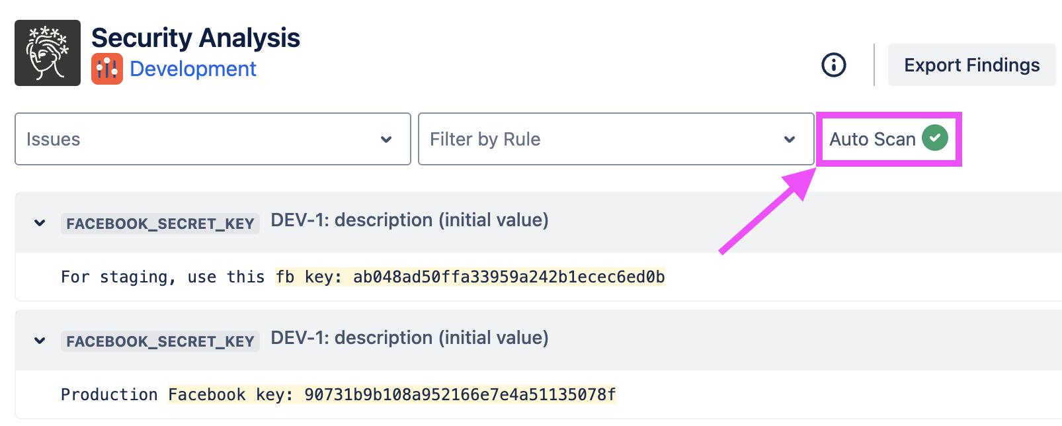Open first DEV-1 description finding title
This screenshot has width=1062, height=426.
pos(409,220)
